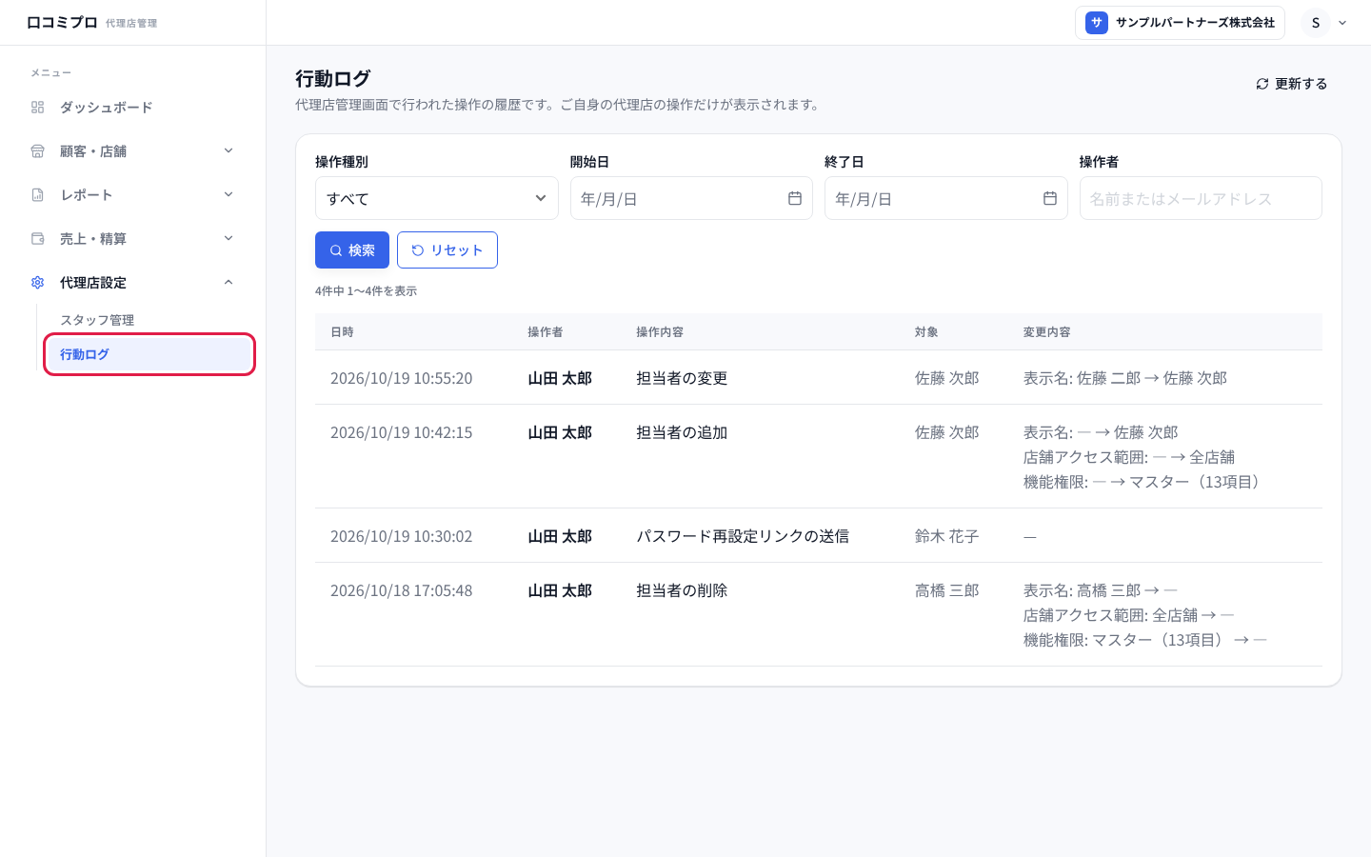Open the calendar icon for 開始日
Image resolution: width=1371 pixels, height=857 pixels.
click(795, 198)
